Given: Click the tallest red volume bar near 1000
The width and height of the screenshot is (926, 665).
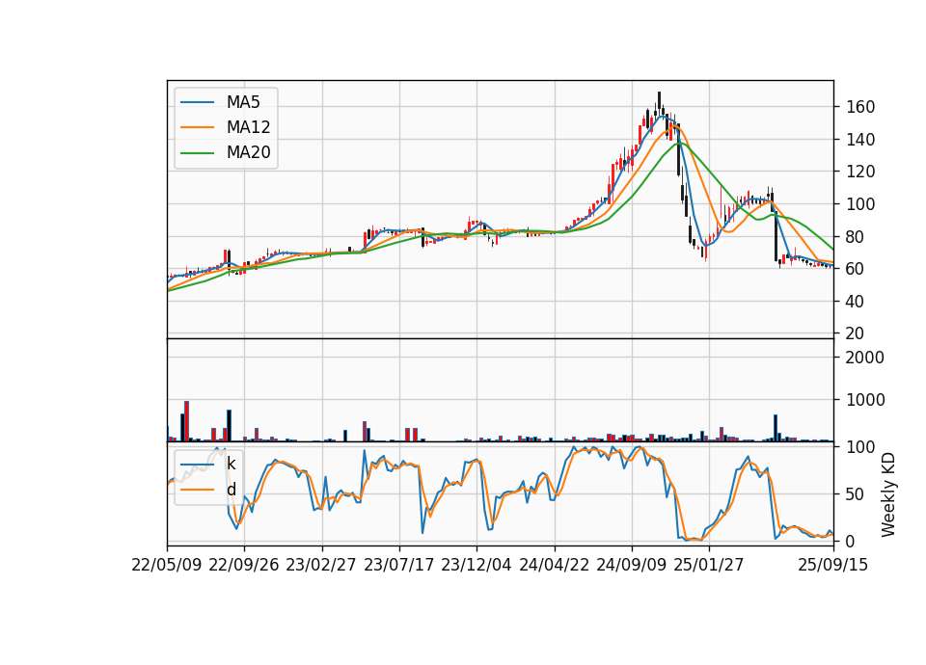Looking at the screenshot, I should [186, 421].
